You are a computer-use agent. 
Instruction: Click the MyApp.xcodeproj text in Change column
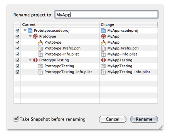tap(123, 31)
